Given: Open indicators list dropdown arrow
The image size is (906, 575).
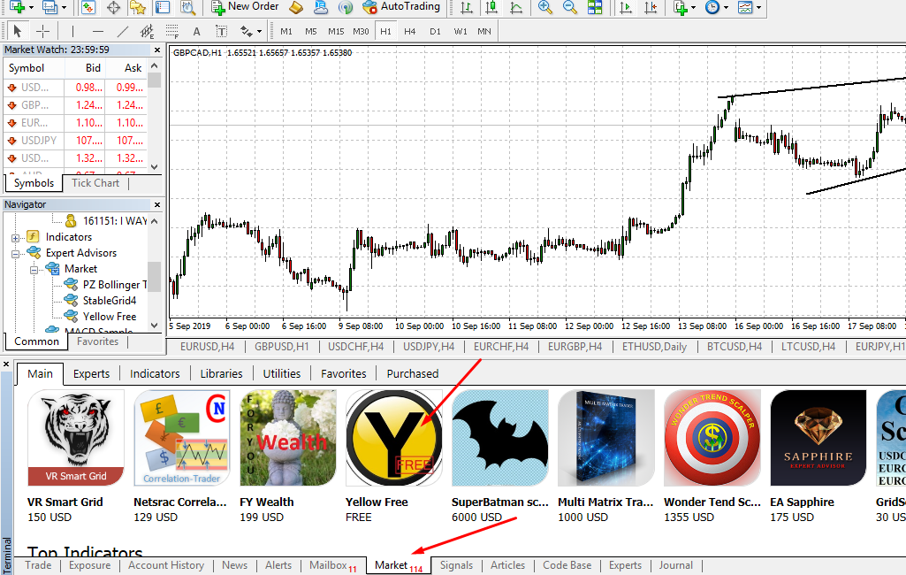Looking at the screenshot, I should click(693, 8).
